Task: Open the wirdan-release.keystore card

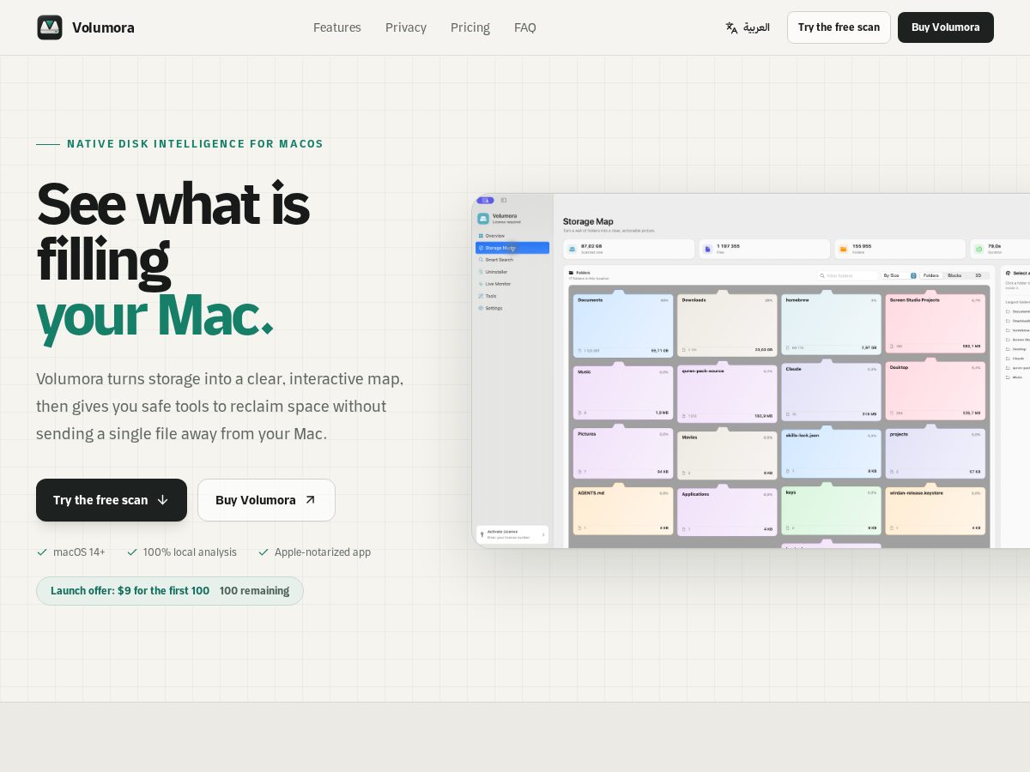Action: pyautogui.click(x=936, y=510)
